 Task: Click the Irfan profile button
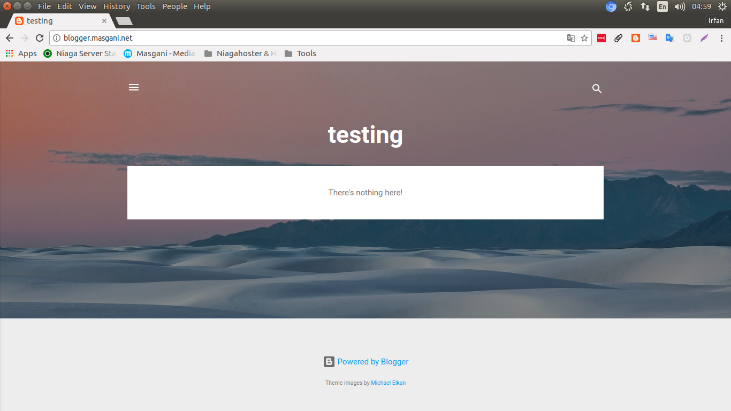pos(716,21)
